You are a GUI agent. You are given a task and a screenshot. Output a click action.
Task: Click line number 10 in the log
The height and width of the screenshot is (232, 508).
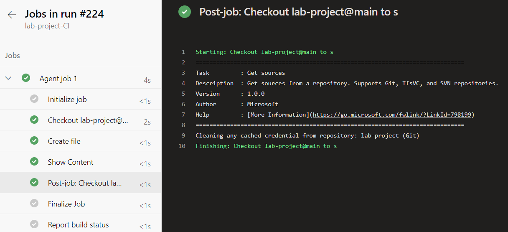pos(182,146)
